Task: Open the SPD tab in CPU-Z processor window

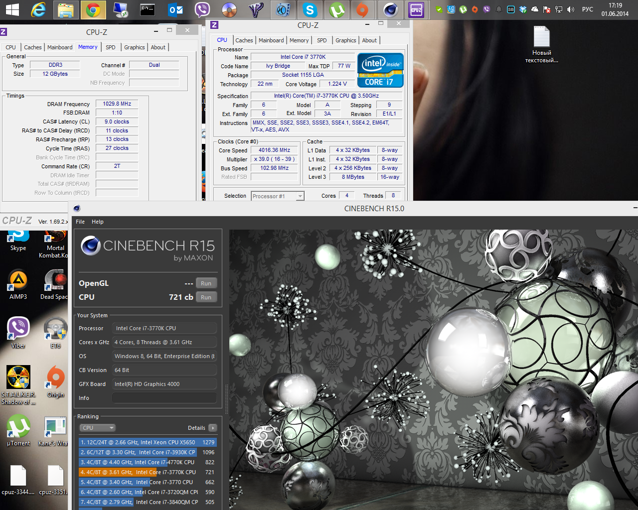Action: click(x=322, y=40)
